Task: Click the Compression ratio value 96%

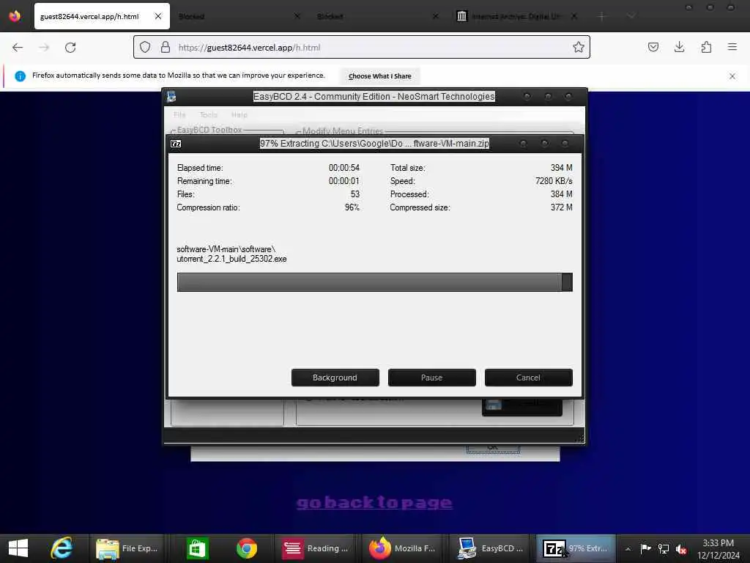Action: tap(352, 207)
